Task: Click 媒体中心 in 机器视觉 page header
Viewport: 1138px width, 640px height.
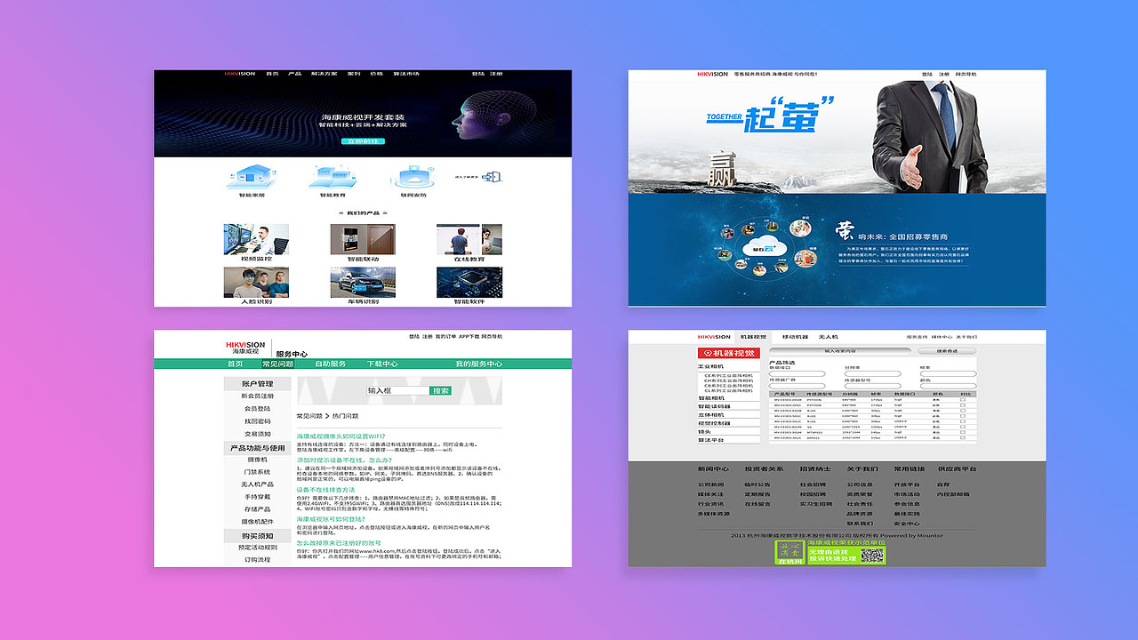Action: tap(942, 337)
